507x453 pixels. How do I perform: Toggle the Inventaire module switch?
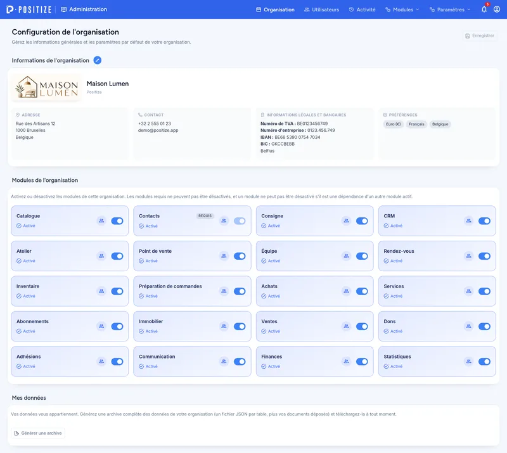[117, 291]
